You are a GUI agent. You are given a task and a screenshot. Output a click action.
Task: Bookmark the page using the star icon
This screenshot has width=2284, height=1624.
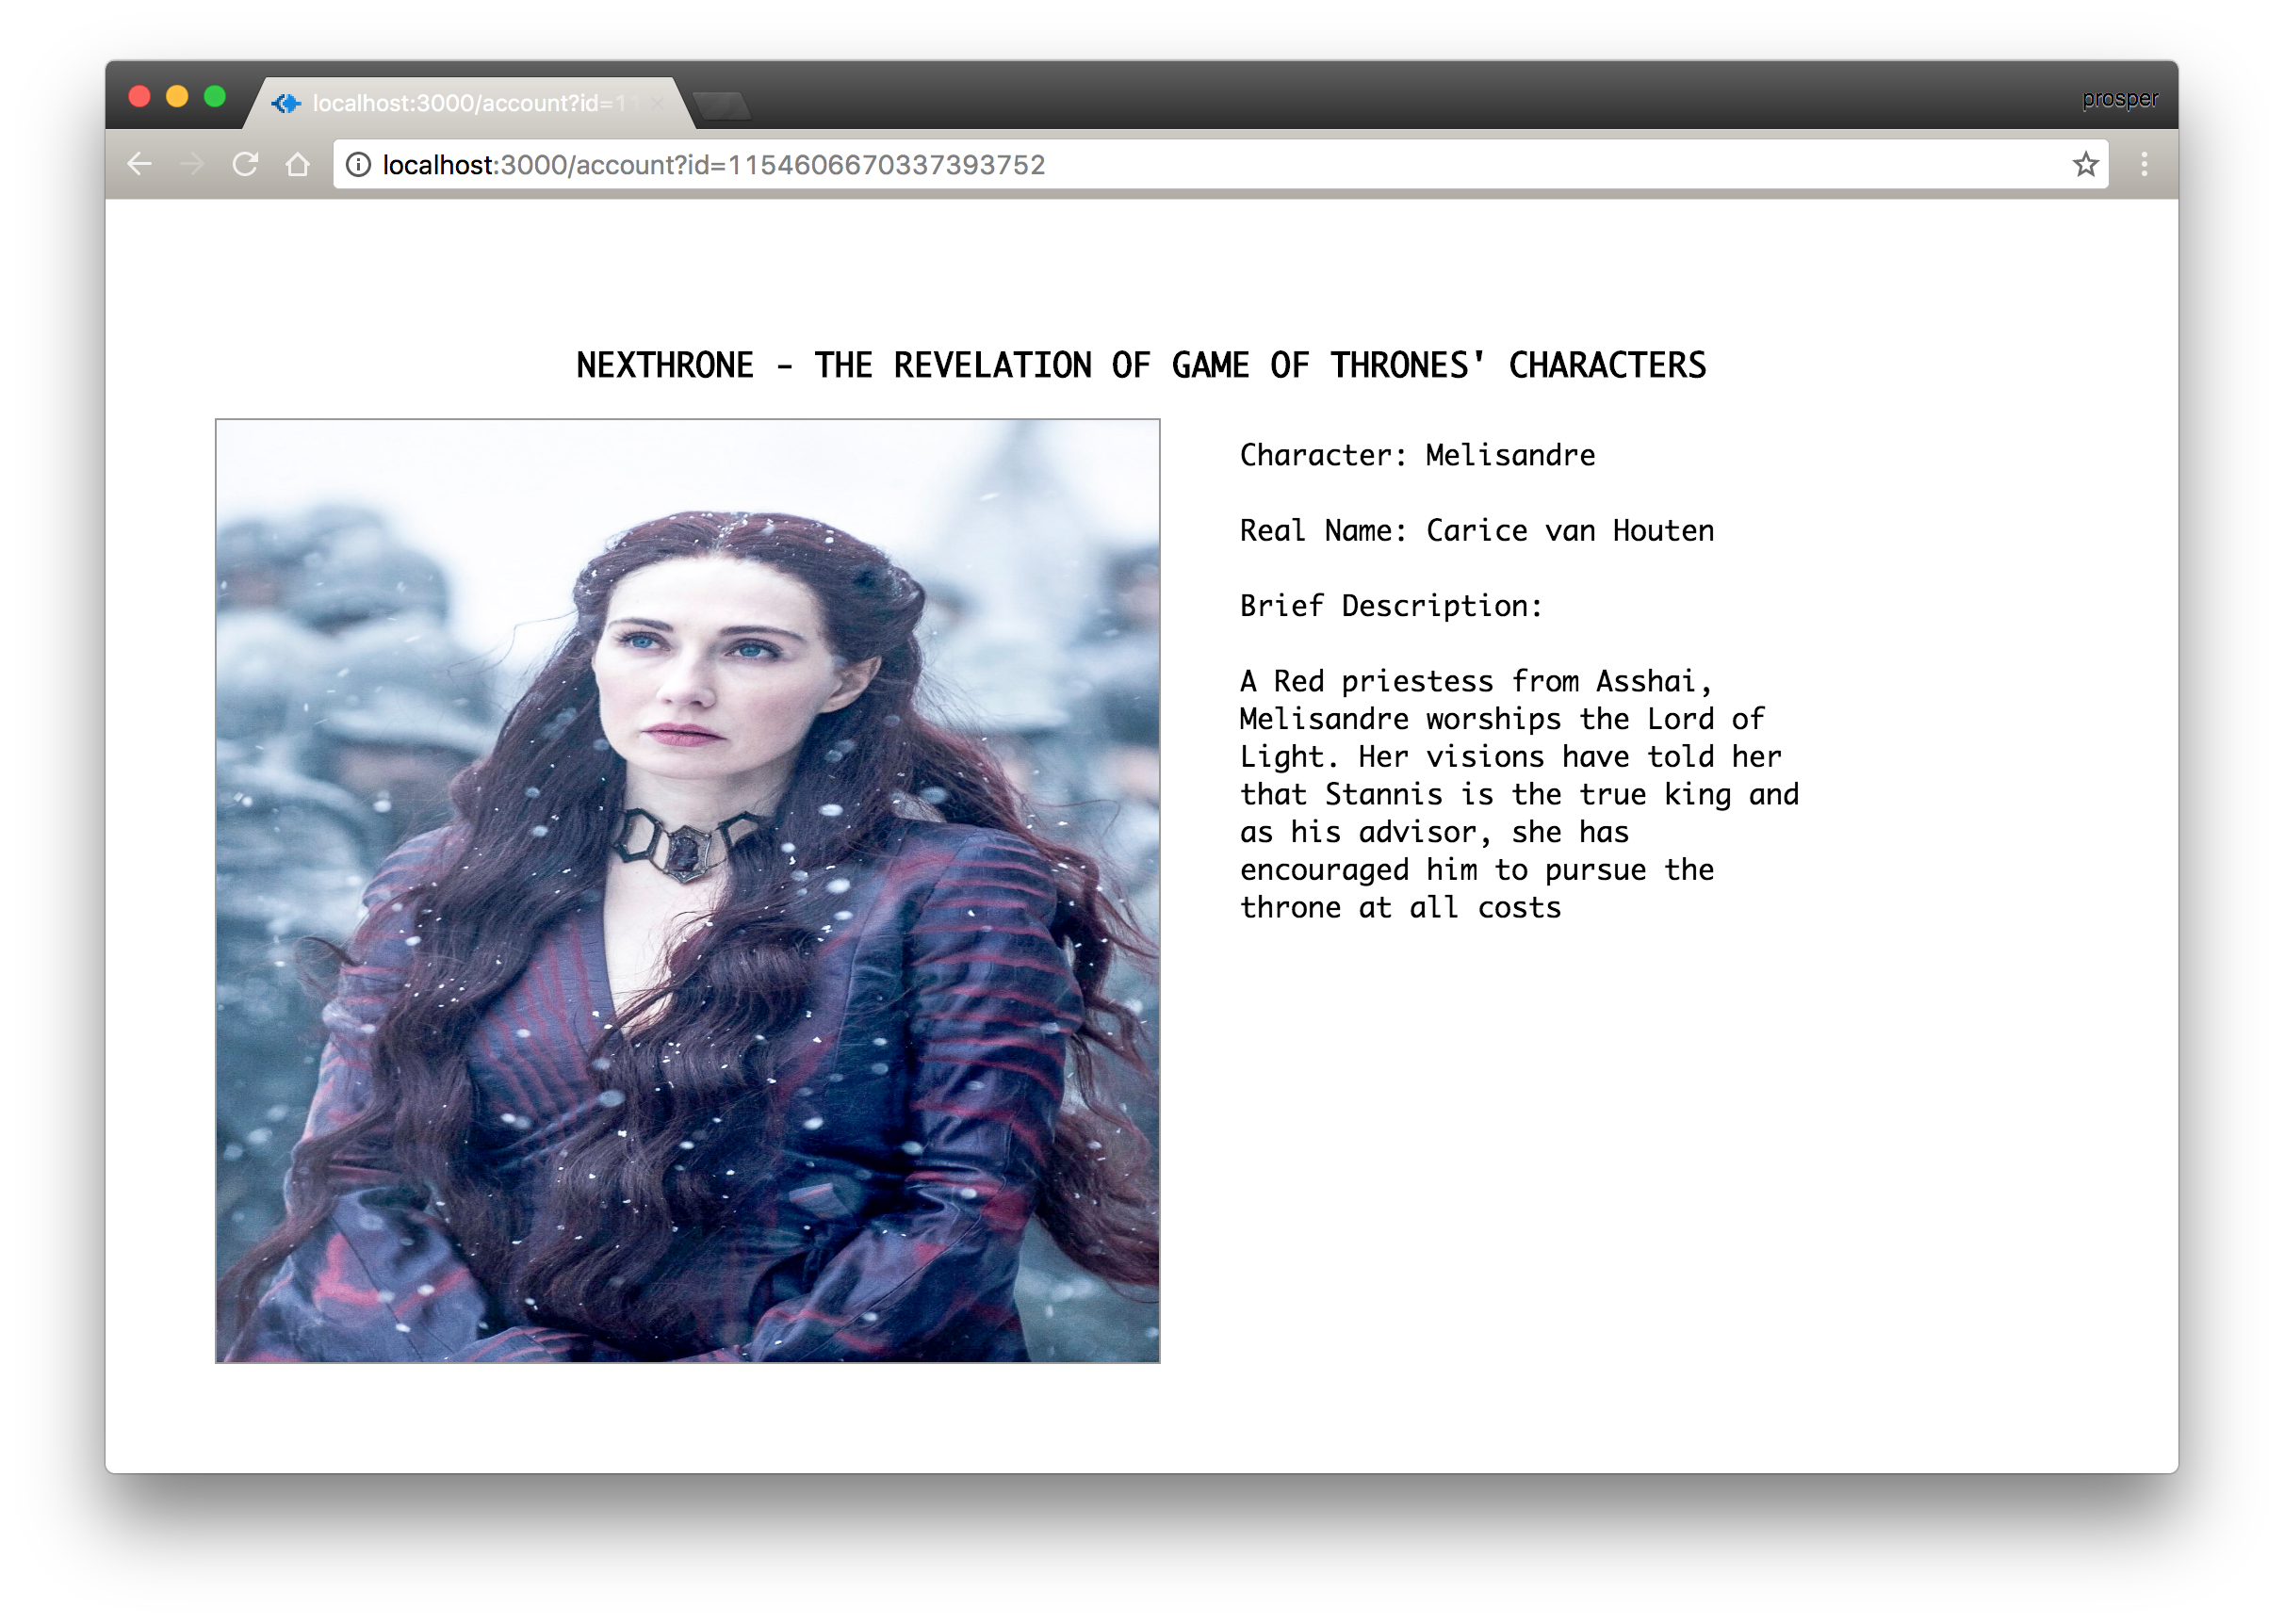click(x=2086, y=164)
